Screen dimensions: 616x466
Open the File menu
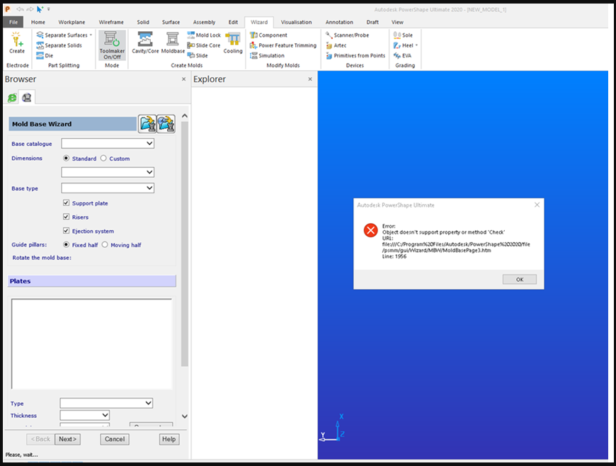pos(13,22)
